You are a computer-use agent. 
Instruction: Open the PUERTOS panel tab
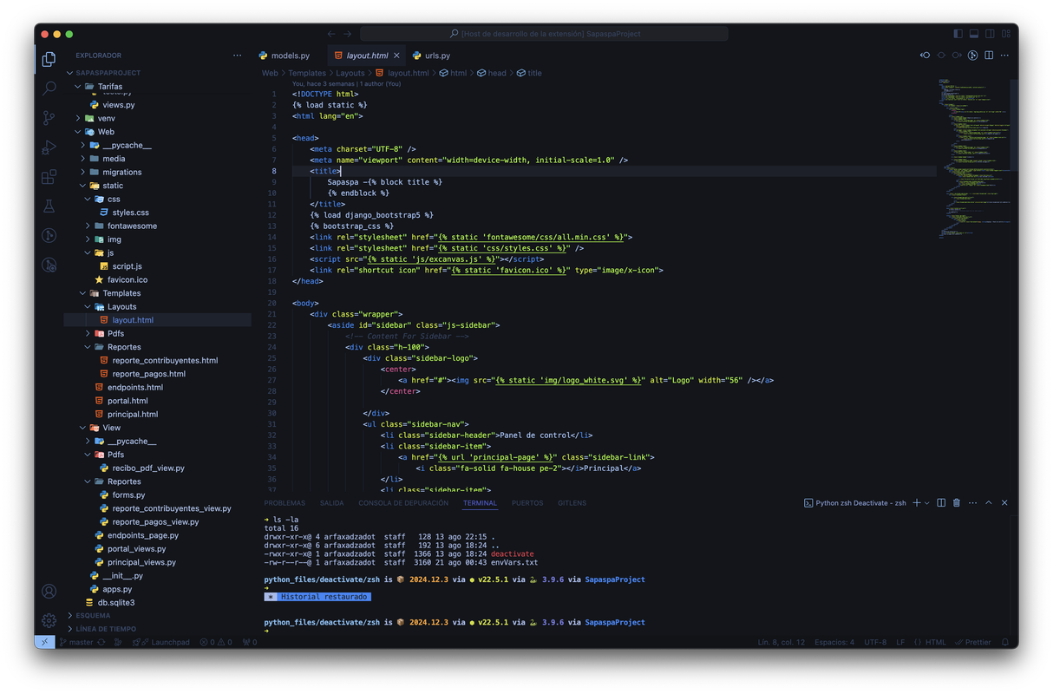click(x=527, y=503)
